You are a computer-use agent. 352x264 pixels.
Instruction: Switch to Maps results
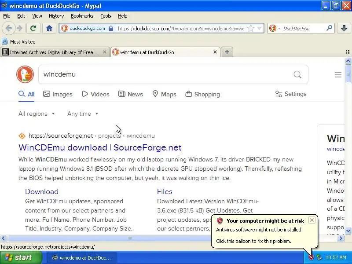[164, 94]
